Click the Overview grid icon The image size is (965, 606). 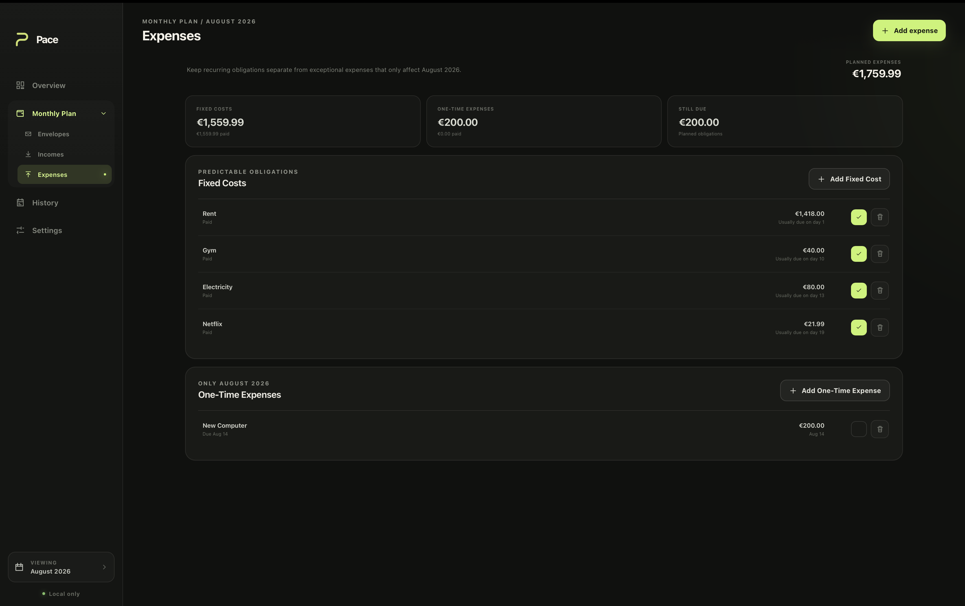pyautogui.click(x=20, y=85)
